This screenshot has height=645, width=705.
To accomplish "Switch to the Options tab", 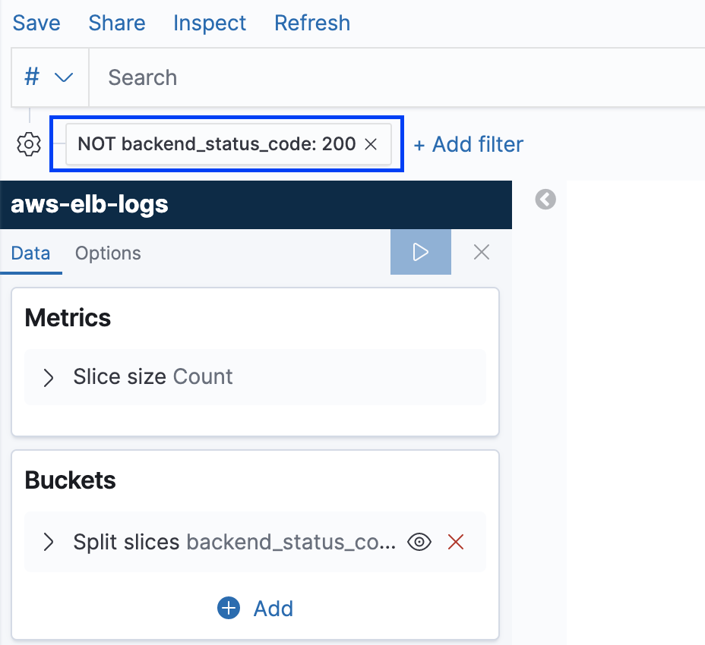I will pos(108,253).
